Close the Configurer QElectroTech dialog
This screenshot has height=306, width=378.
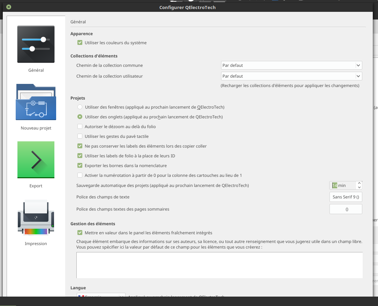pyautogui.click(x=9, y=7)
